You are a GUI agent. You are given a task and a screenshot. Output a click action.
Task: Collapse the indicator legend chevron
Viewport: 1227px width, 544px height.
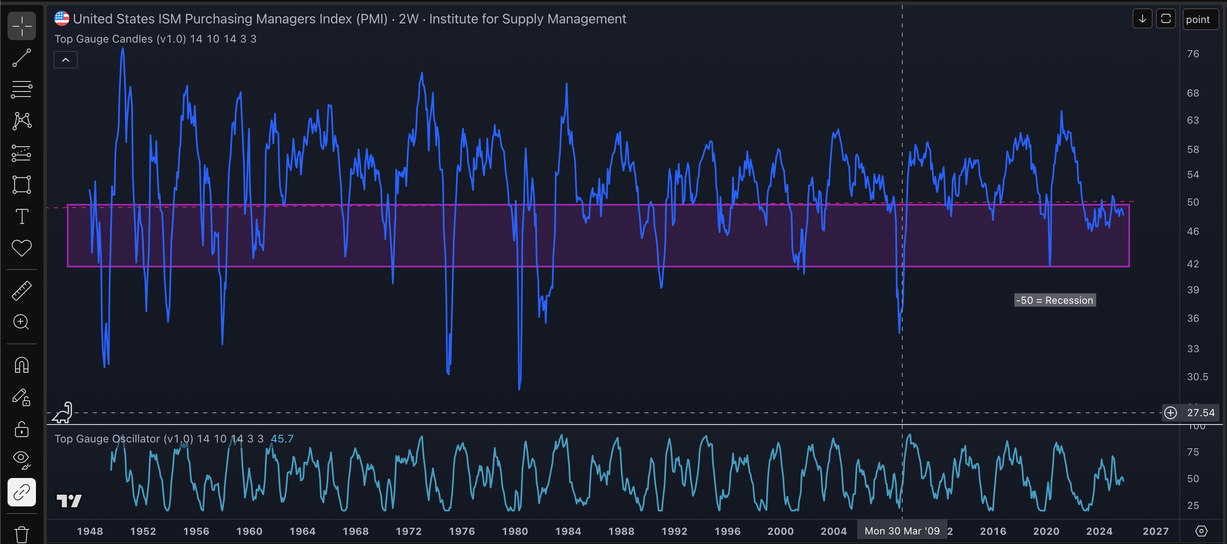pyautogui.click(x=66, y=60)
